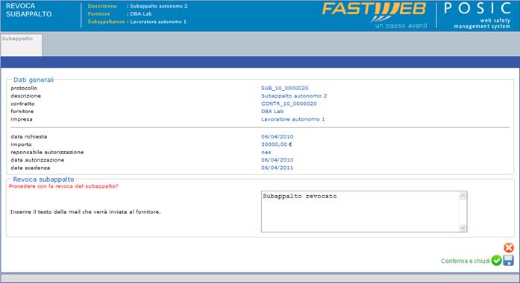Click the fornitore value DBA Lab
The height and width of the screenshot is (283, 520).
click(x=272, y=111)
